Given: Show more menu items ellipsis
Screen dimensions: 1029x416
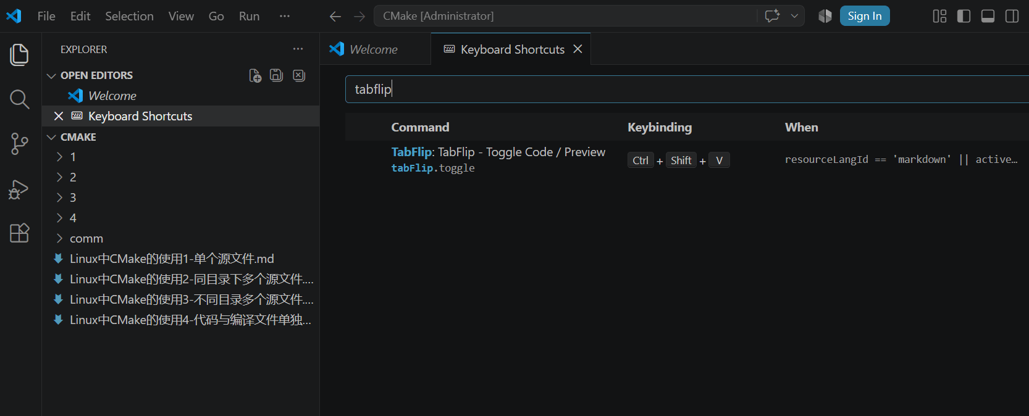Looking at the screenshot, I should 285,16.
